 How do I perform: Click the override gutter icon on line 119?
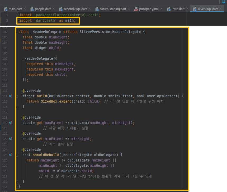point(11,123)
